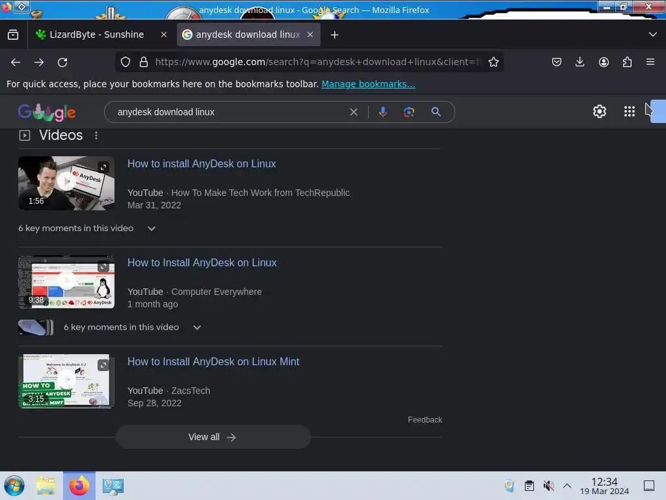Image resolution: width=666 pixels, height=500 pixels.
Task: Go back to the previous page
Action: pyautogui.click(x=16, y=62)
